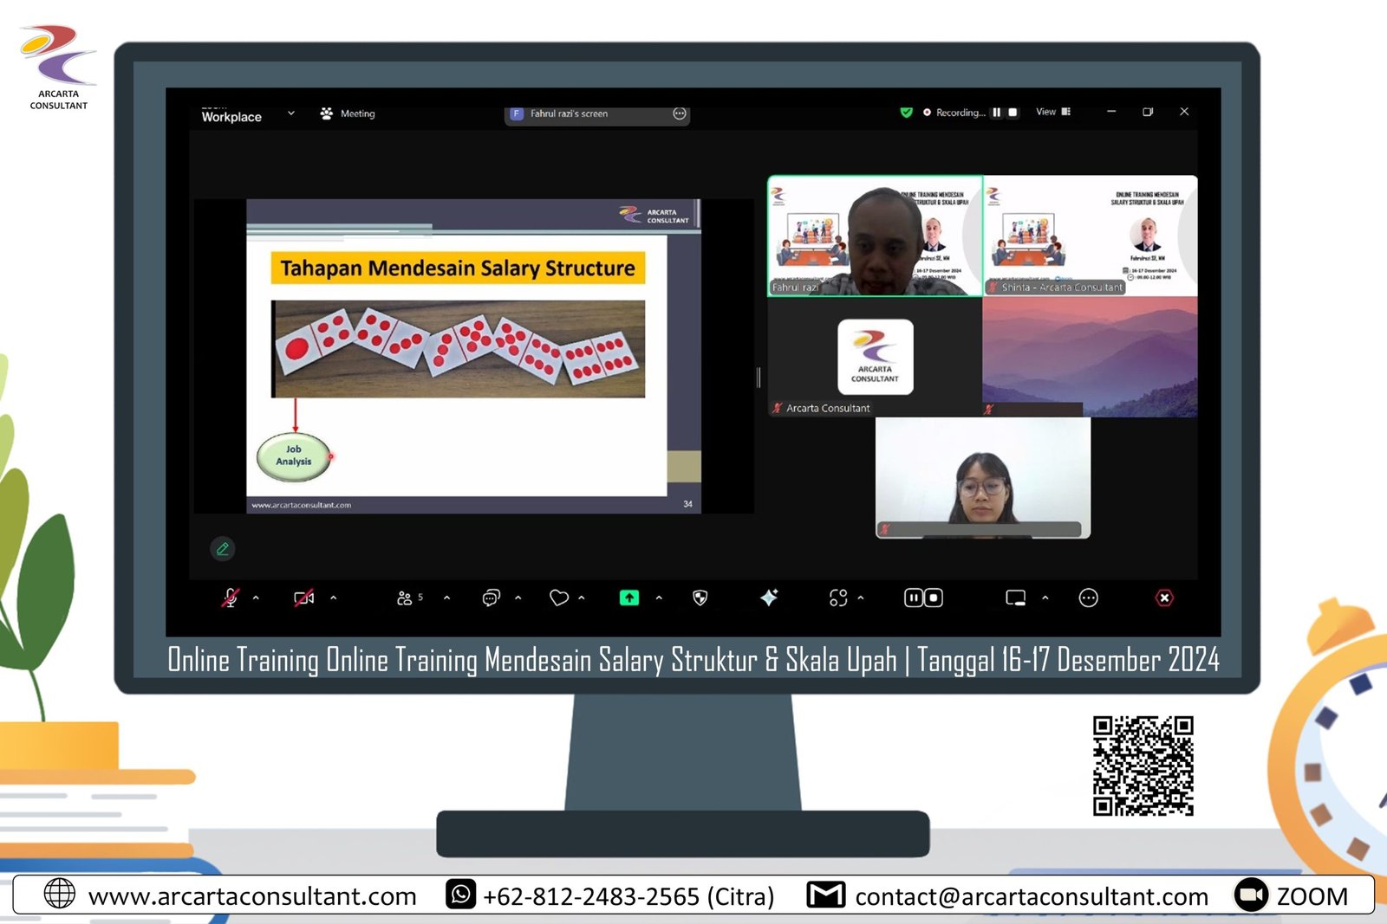
Task: Click the red end meeting button
Action: pos(1164,598)
